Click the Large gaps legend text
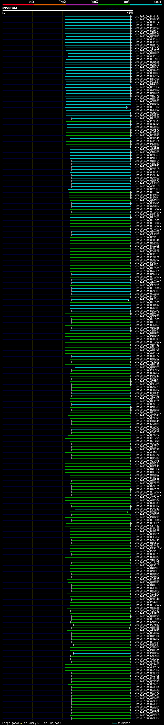 click(32, 723)
